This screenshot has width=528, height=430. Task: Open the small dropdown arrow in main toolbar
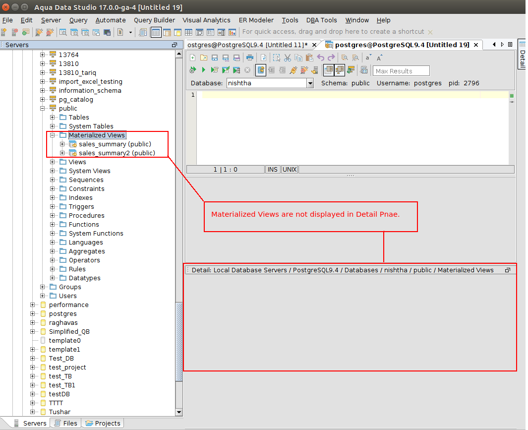[131, 32]
